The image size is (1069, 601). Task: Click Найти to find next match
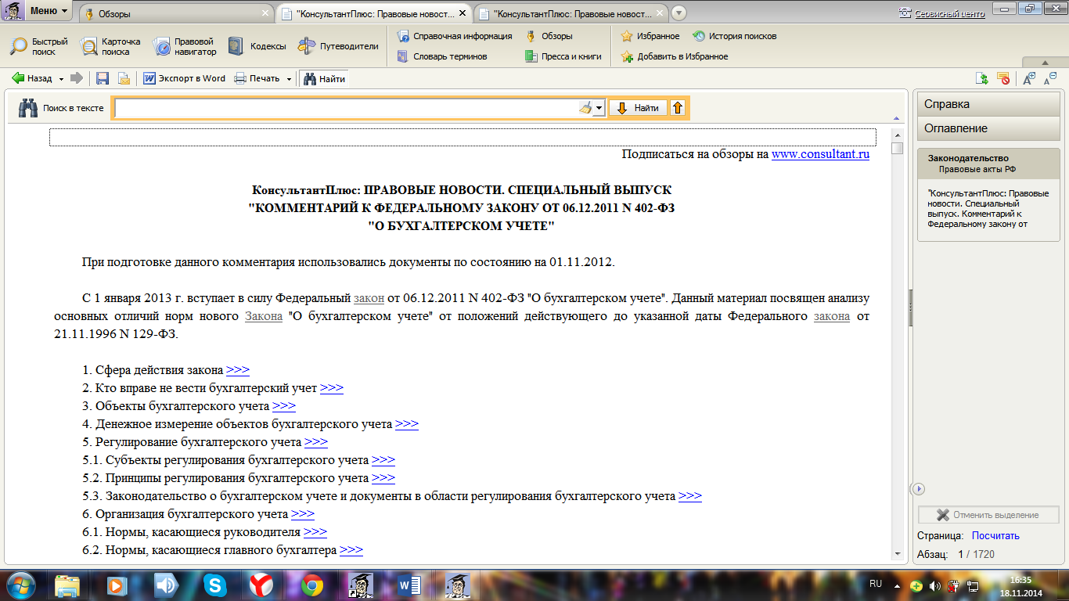click(x=638, y=108)
